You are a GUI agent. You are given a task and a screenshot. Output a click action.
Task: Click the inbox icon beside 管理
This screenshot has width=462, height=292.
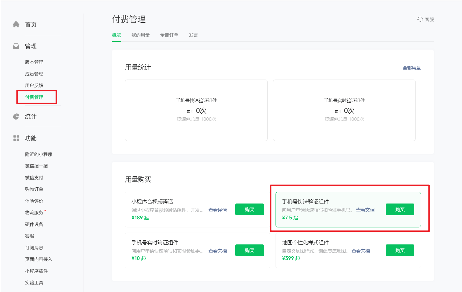click(16, 46)
